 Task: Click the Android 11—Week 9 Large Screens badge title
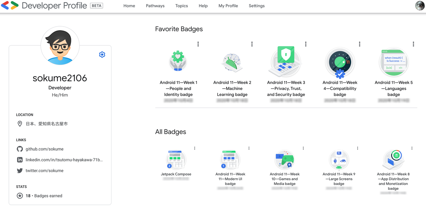coord(339,179)
